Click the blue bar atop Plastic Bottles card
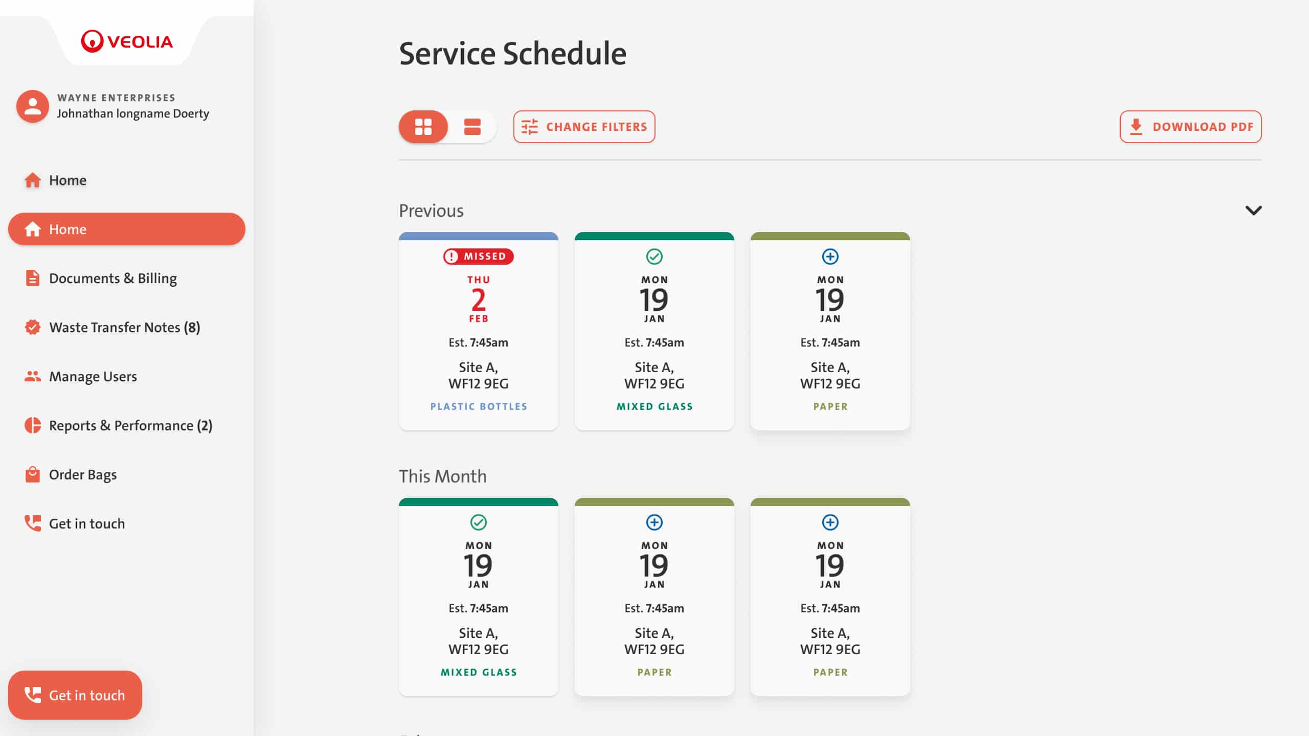 point(478,236)
